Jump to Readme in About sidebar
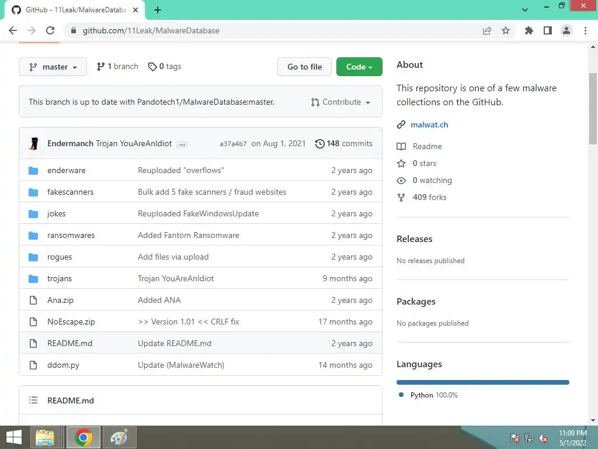This screenshot has height=449, width=598. [427, 146]
